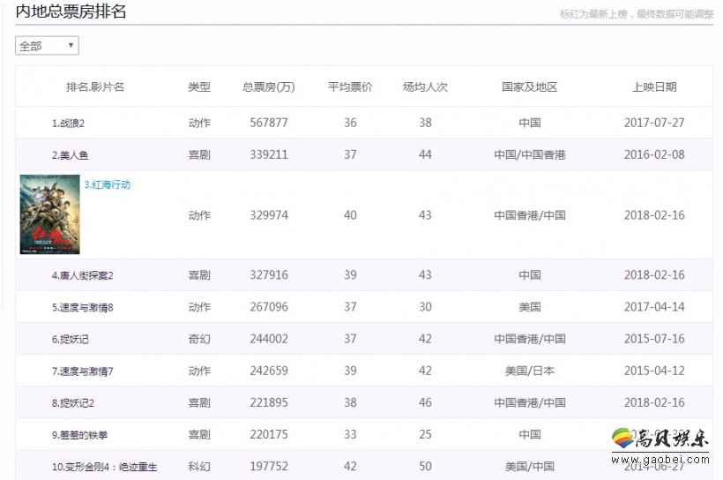Click 5.速度与激情8 in the ranking
723x480 pixels.
click(x=82, y=307)
